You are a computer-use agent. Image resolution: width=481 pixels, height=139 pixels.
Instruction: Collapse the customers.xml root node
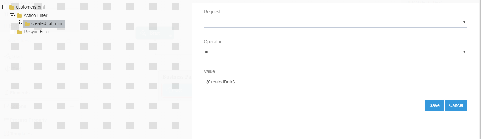pos(4,7)
